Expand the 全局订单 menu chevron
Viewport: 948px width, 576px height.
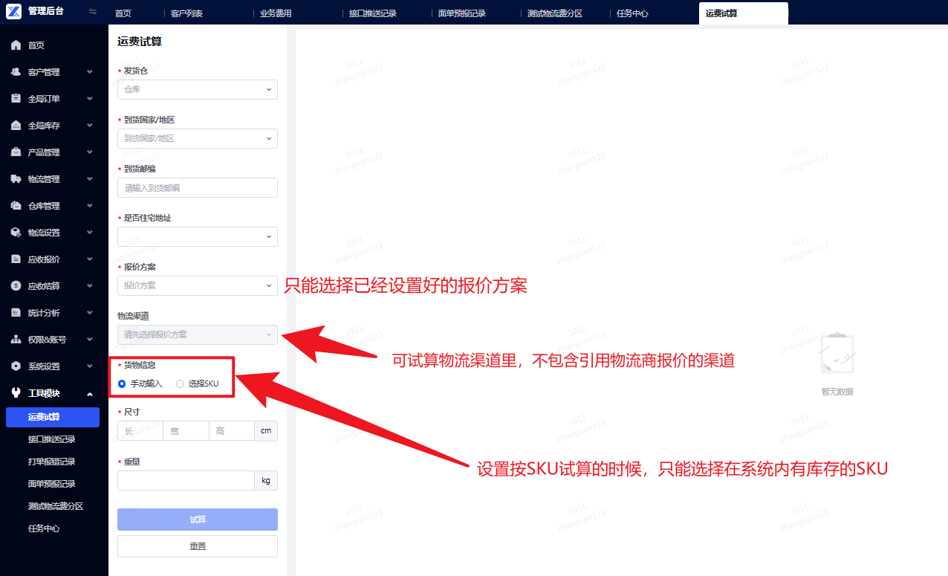(90, 99)
